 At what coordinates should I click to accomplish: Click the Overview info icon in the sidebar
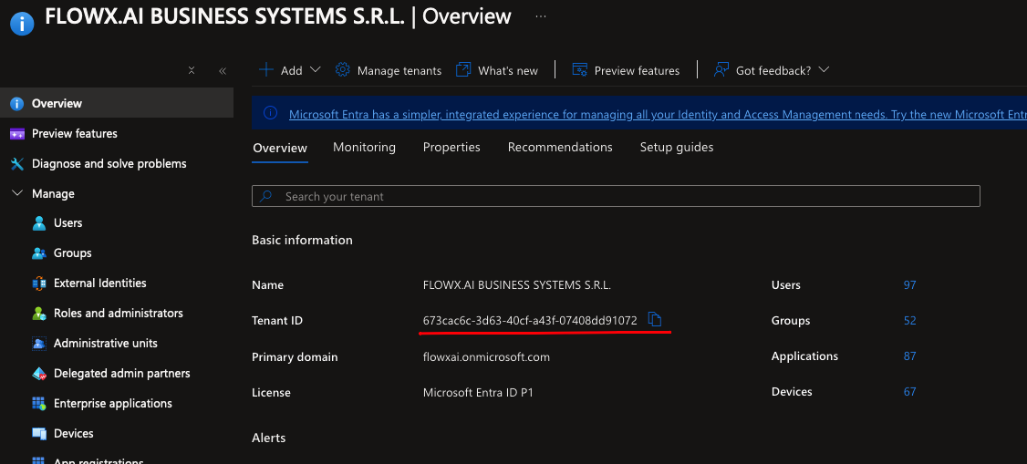point(17,103)
